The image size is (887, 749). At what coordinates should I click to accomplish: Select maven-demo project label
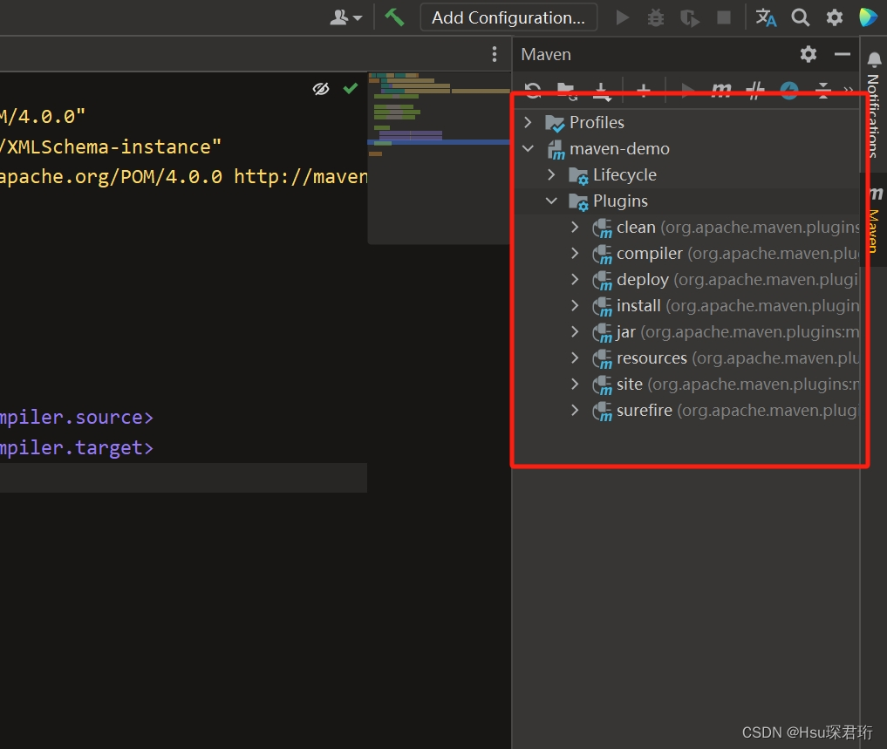[x=619, y=149]
